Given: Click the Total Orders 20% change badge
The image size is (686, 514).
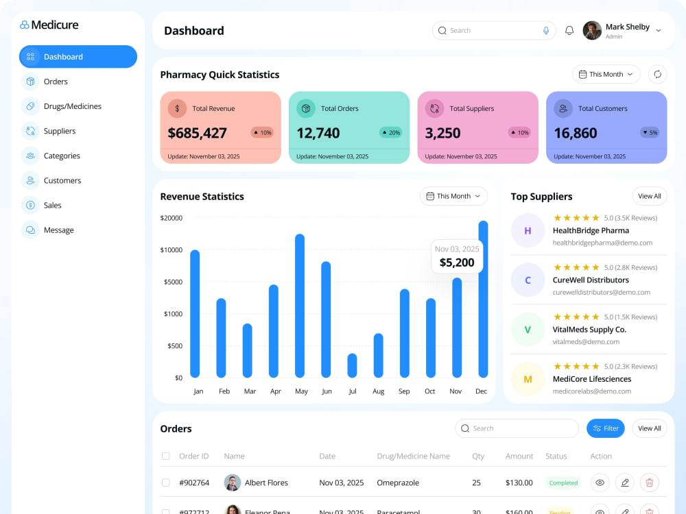Looking at the screenshot, I should point(391,132).
